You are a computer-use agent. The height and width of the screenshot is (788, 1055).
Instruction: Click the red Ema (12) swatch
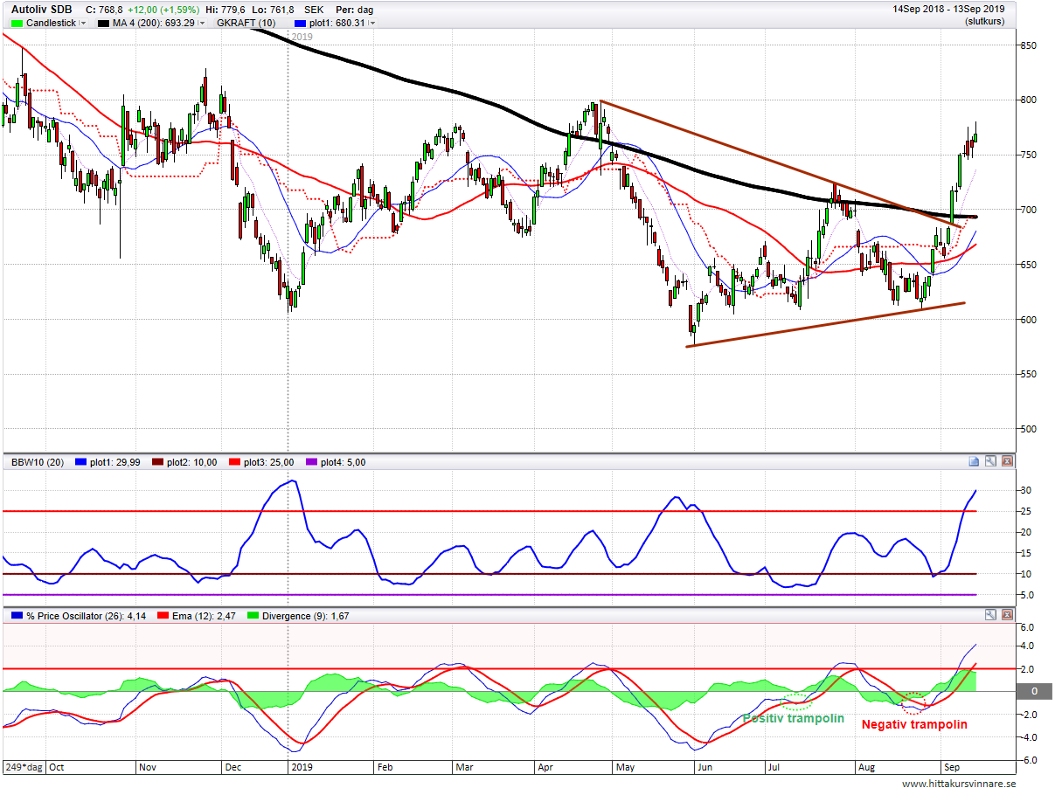click(x=163, y=616)
